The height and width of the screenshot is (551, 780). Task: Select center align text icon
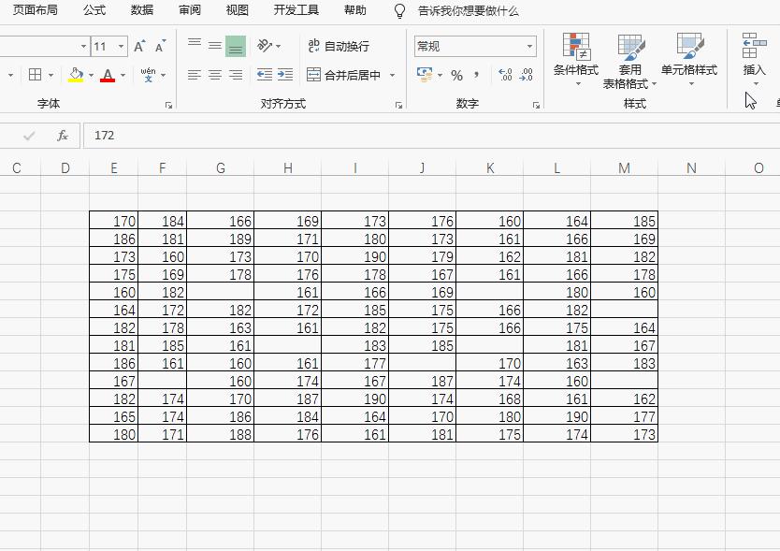(x=215, y=75)
